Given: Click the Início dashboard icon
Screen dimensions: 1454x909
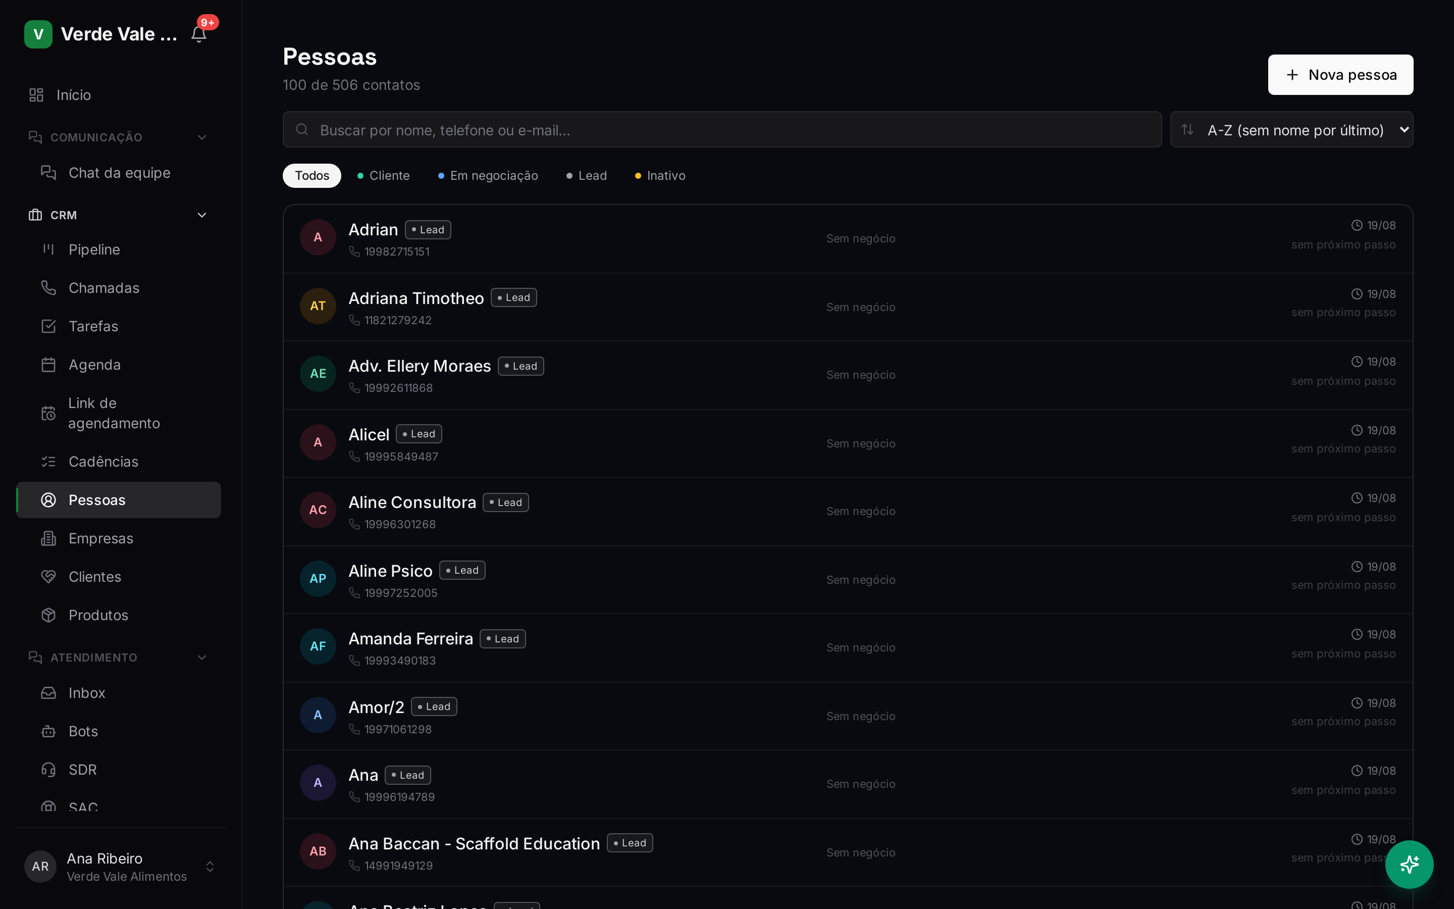Looking at the screenshot, I should pos(36,95).
